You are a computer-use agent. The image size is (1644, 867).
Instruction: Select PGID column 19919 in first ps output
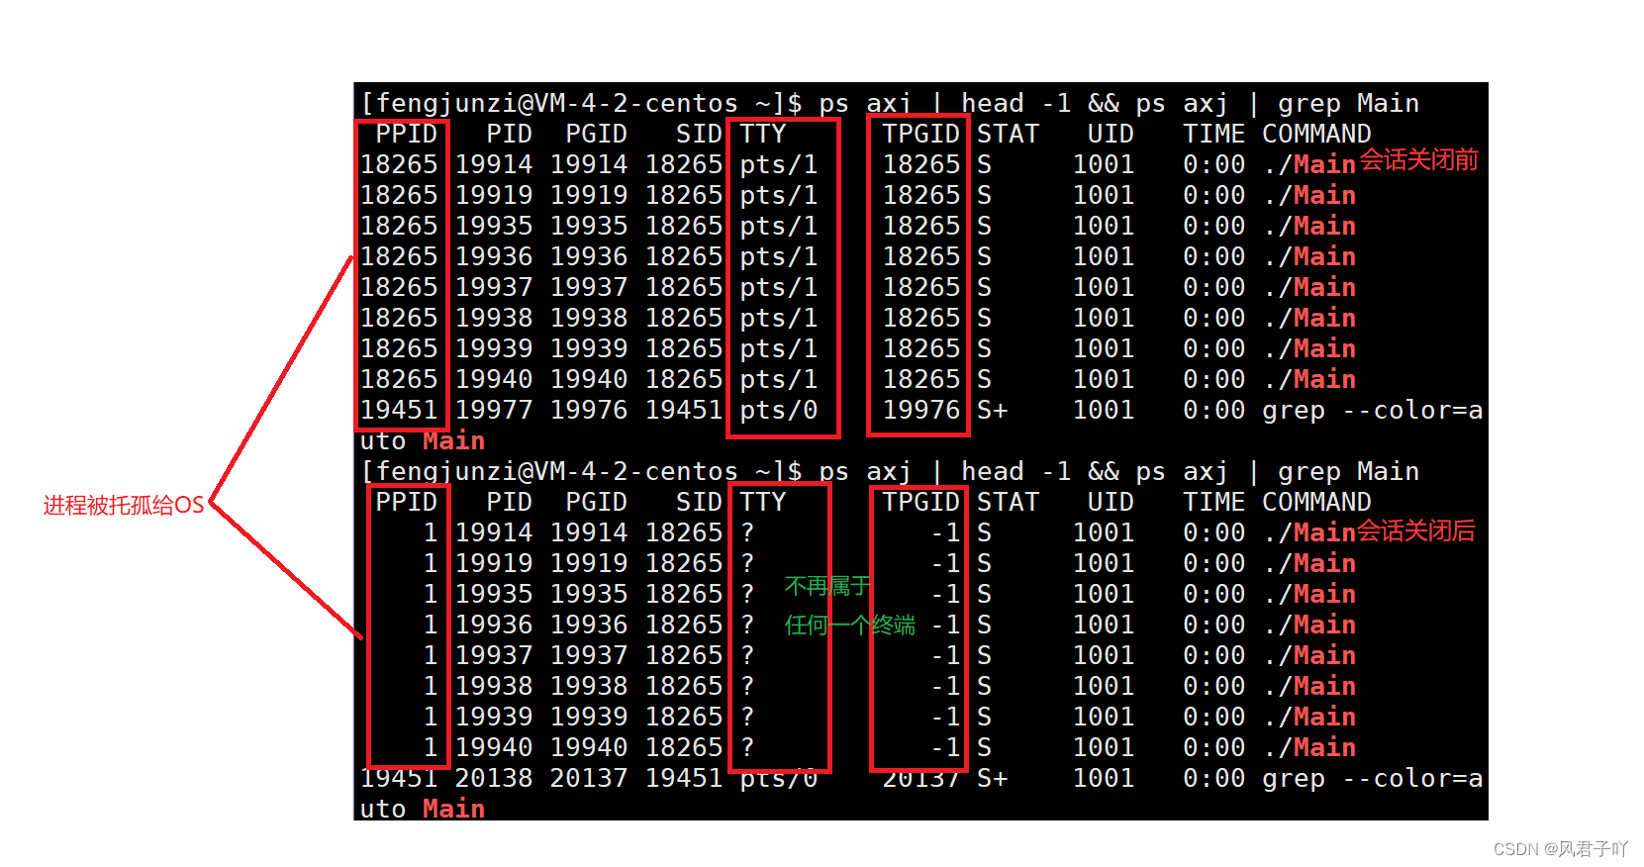589,195
